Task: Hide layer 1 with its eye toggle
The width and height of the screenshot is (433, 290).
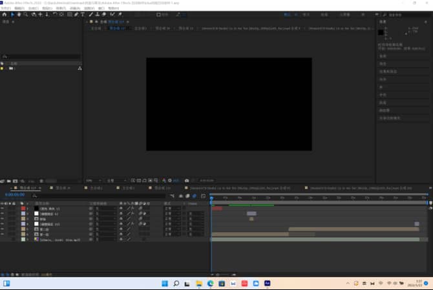Action: [x=2, y=209]
